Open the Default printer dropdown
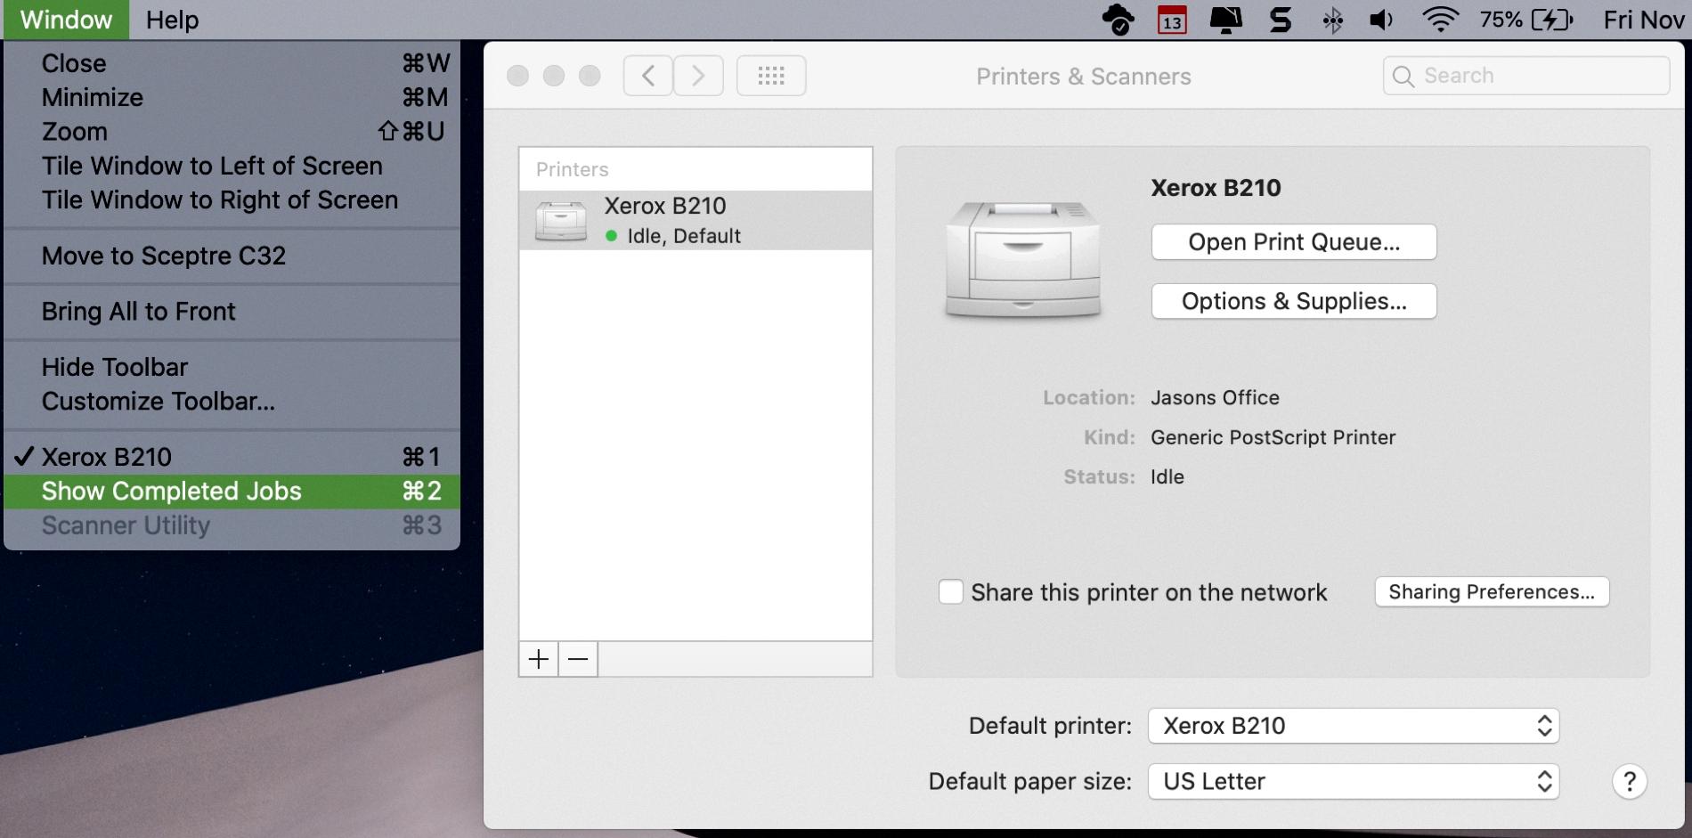Image resolution: width=1692 pixels, height=838 pixels. click(1353, 726)
